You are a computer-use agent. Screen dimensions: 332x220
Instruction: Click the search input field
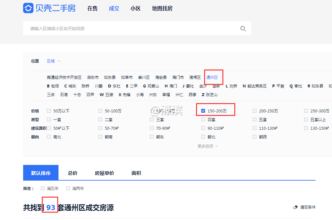click(129, 29)
